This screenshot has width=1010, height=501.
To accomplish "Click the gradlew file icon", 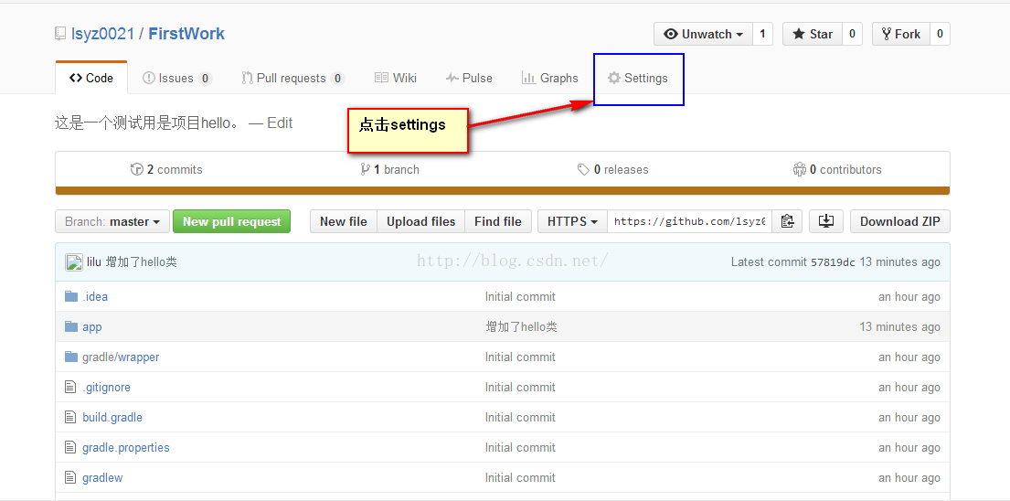I will point(70,477).
